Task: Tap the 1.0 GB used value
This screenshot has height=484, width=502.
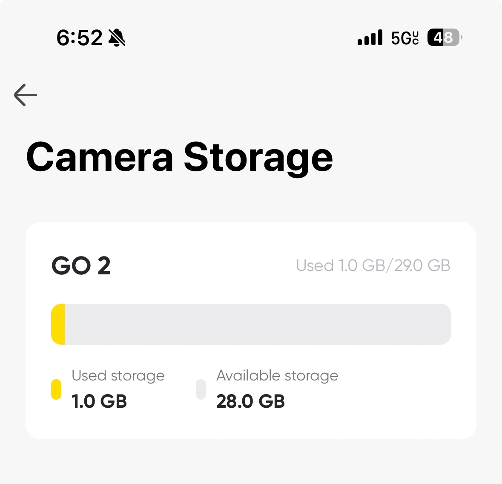Action: click(x=99, y=401)
